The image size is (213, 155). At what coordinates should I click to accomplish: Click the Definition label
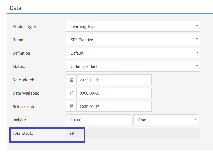tap(22, 53)
